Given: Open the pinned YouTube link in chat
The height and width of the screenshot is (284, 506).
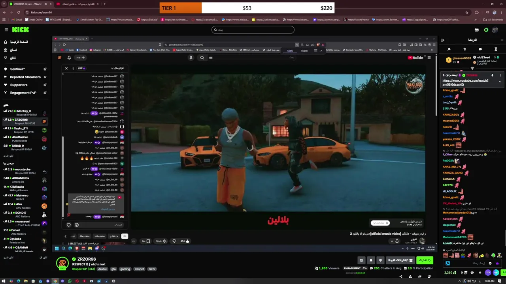Looking at the screenshot, I should pyautogui.click(x=465, y=82).
